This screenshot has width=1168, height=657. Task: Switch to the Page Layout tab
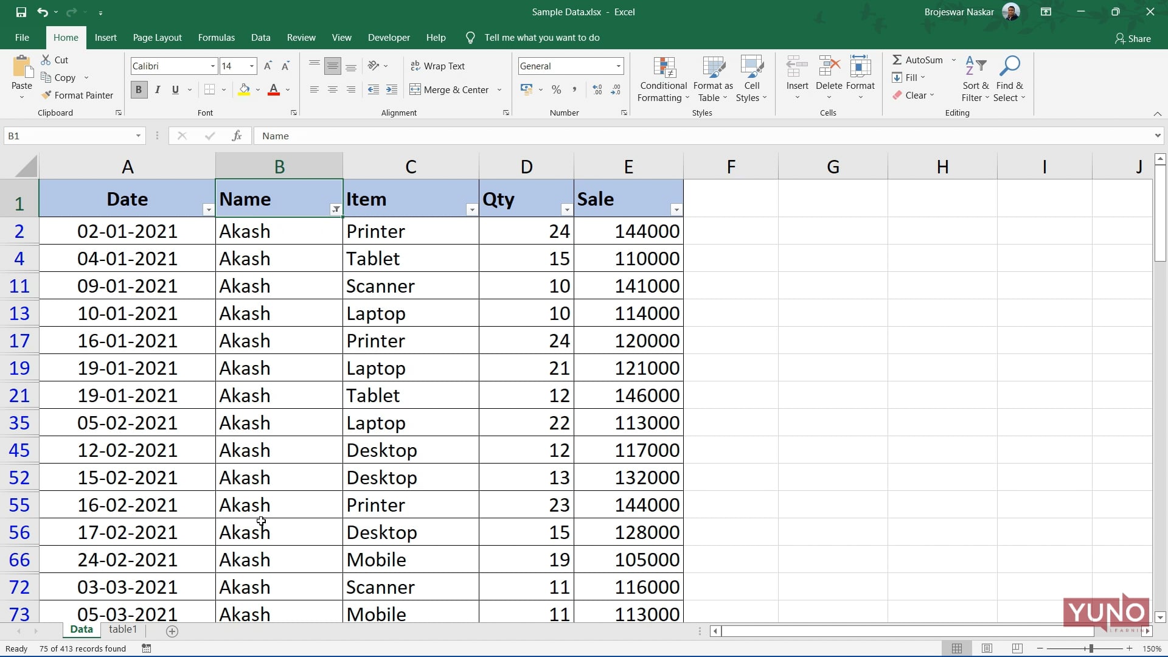[157, 37]
